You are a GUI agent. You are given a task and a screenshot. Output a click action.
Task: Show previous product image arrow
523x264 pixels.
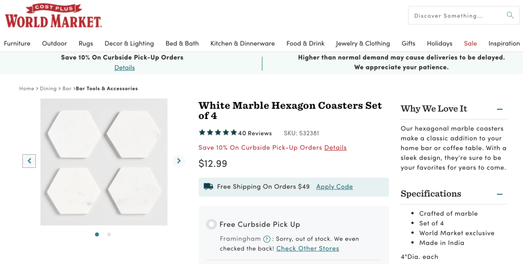(x=29, y=161)
